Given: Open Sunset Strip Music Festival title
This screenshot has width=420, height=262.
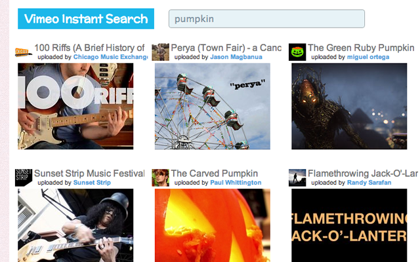Looking at the screenshot, I should (89, 174).
